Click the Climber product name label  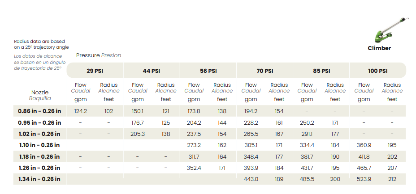[x=379, y=48]
